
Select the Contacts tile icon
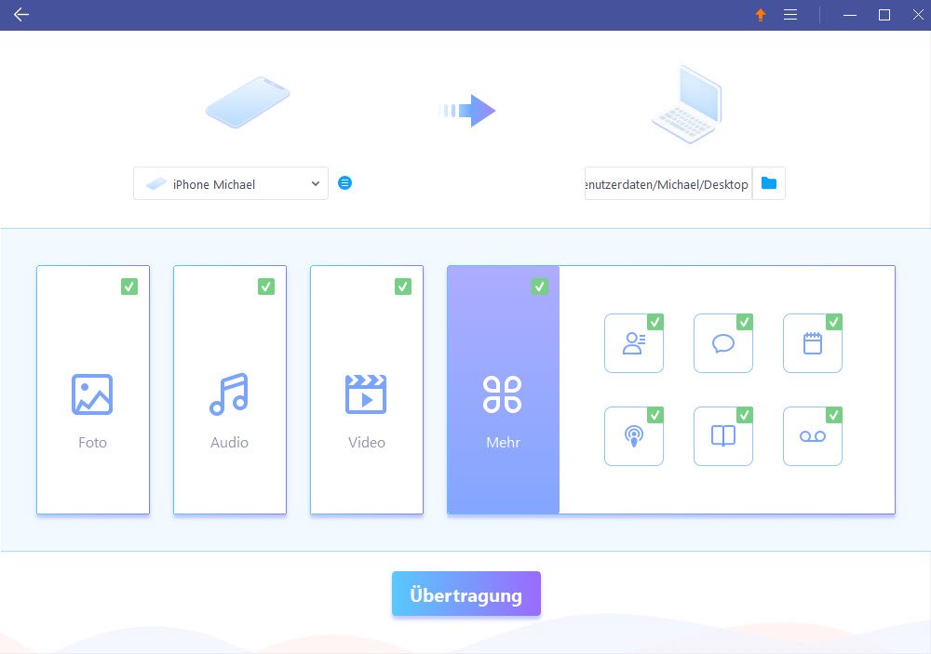[633, 343]
